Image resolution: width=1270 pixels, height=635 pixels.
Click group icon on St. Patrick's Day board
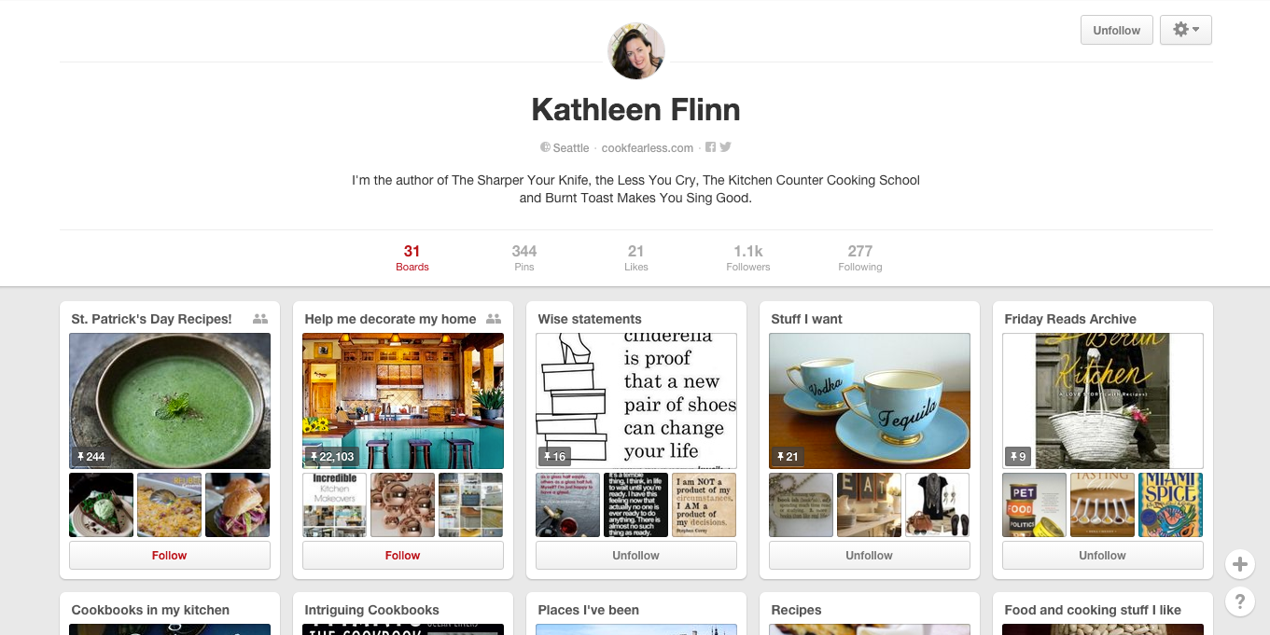260,319
